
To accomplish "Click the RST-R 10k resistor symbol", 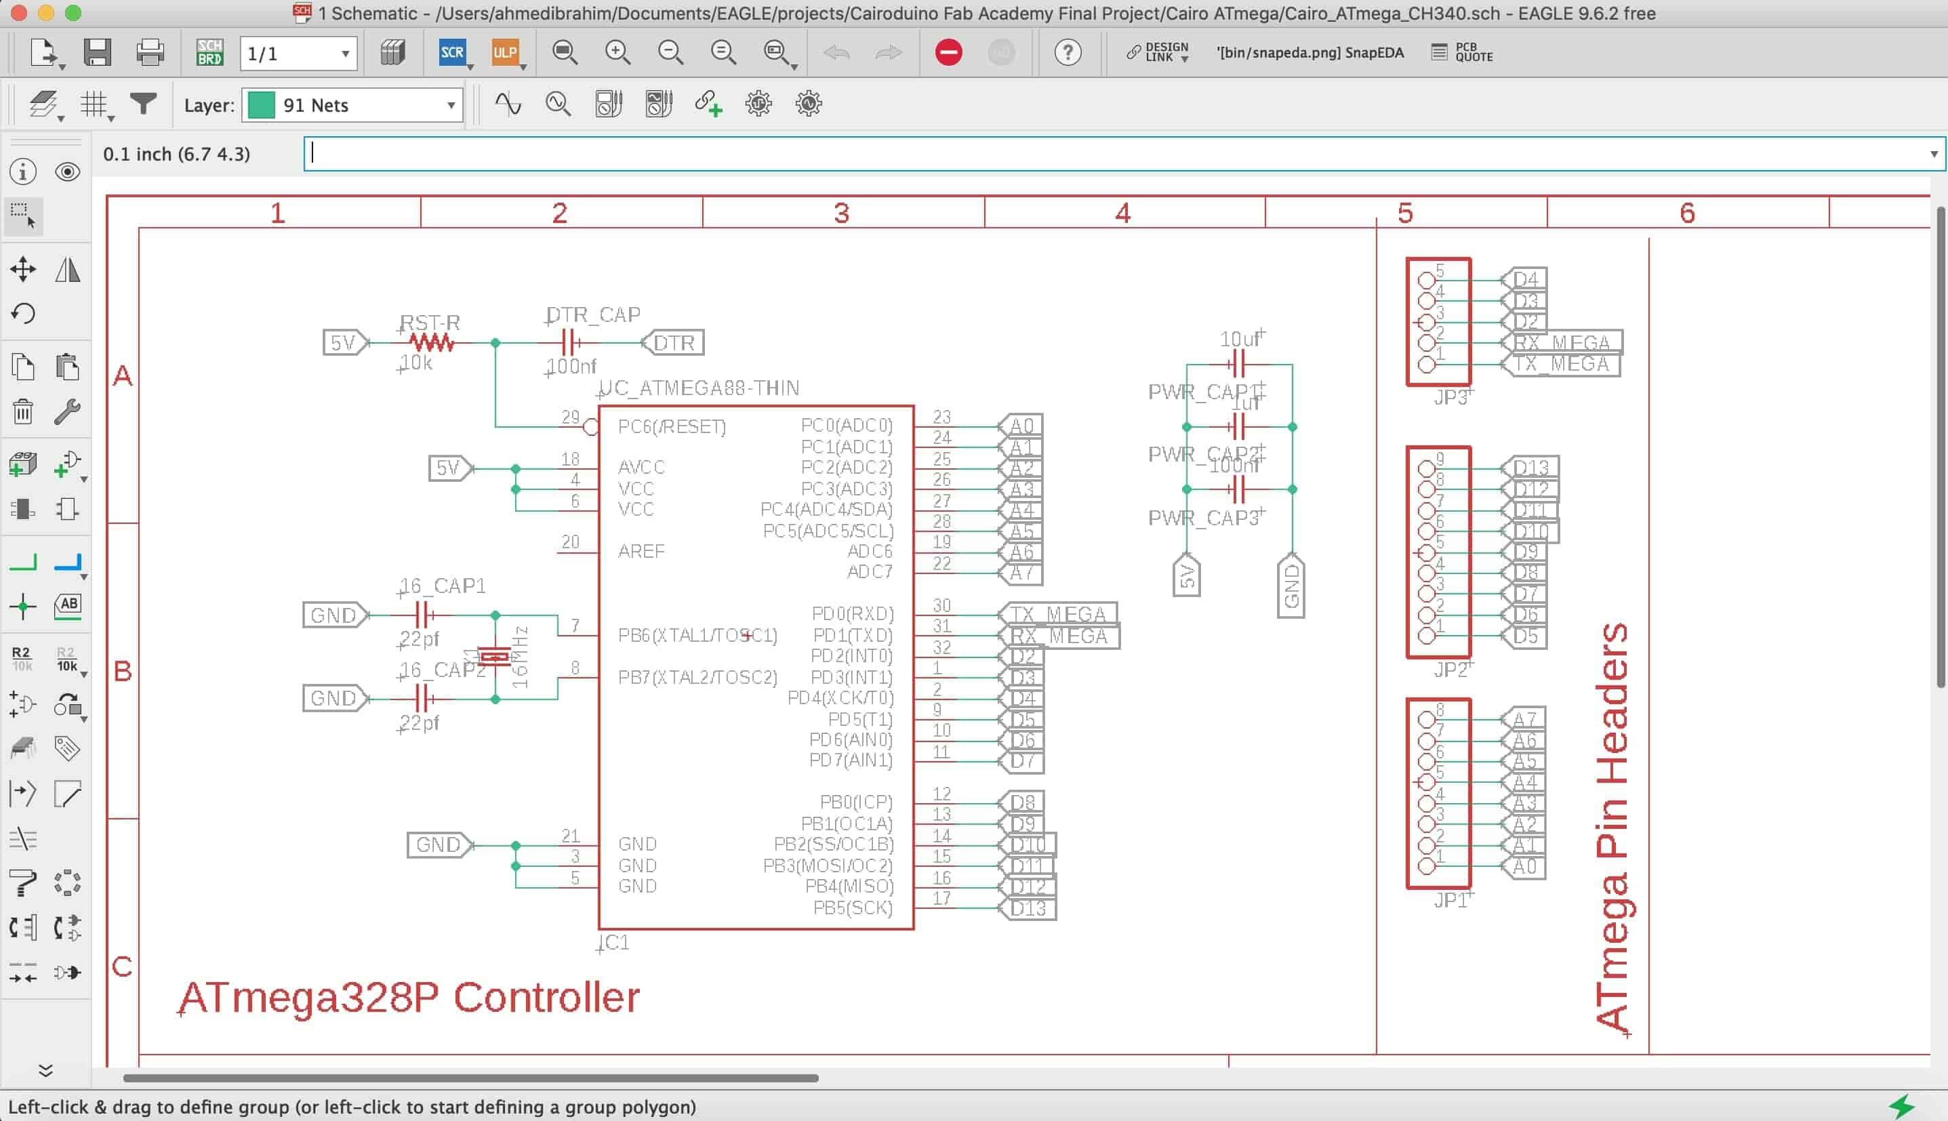I will 431,343.
